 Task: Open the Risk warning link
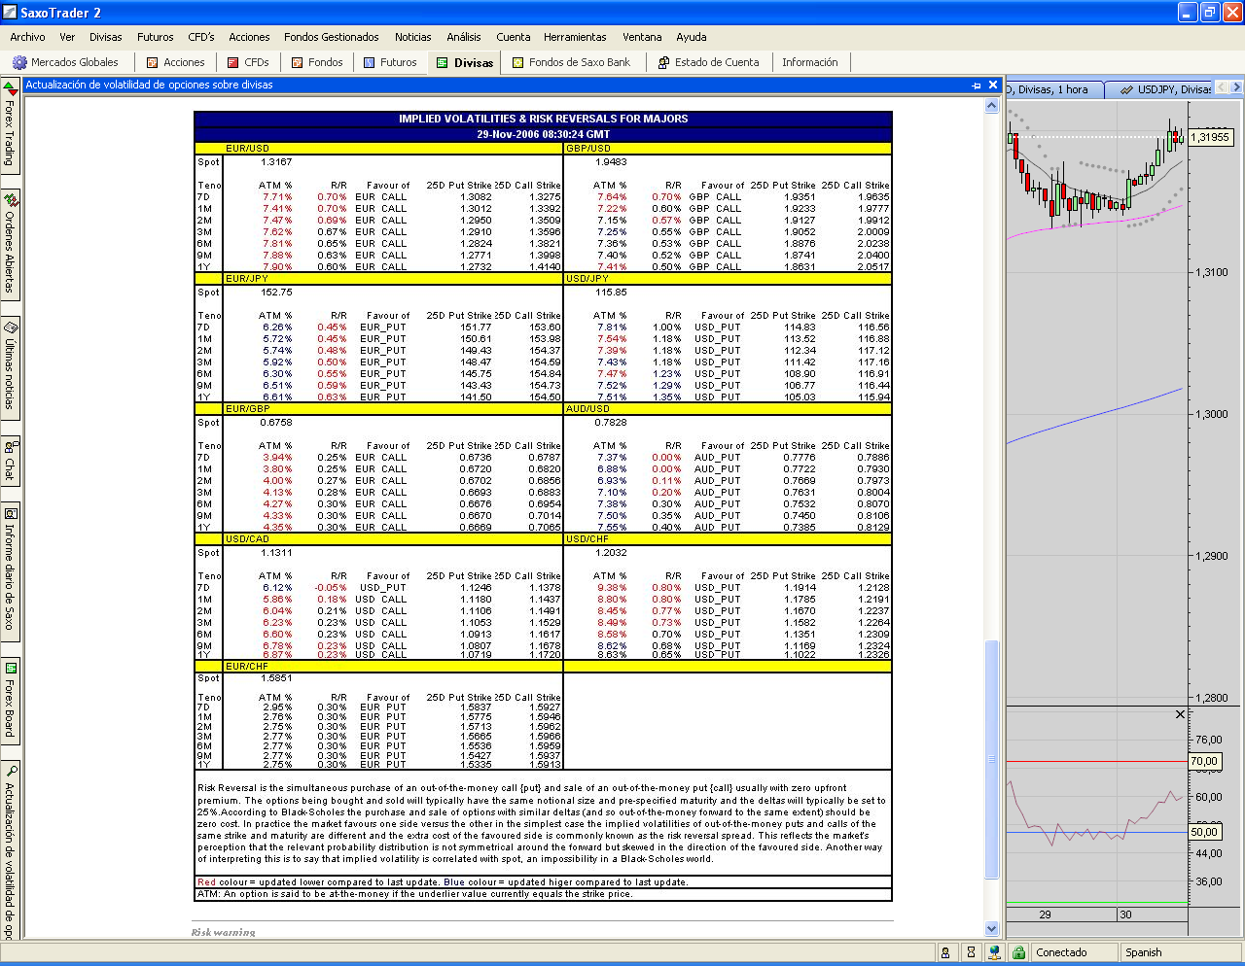click(224, 933)
